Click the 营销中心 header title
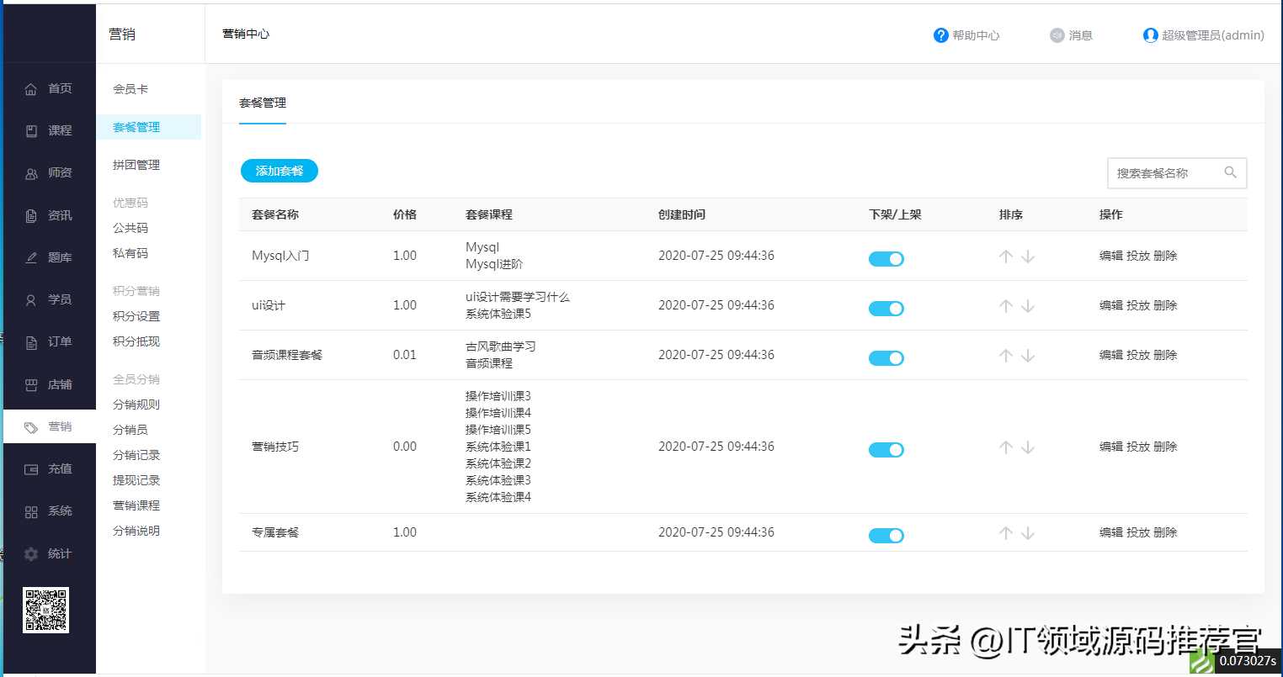The width and height of the screenshot is (1283, 677). pos(246,34)
